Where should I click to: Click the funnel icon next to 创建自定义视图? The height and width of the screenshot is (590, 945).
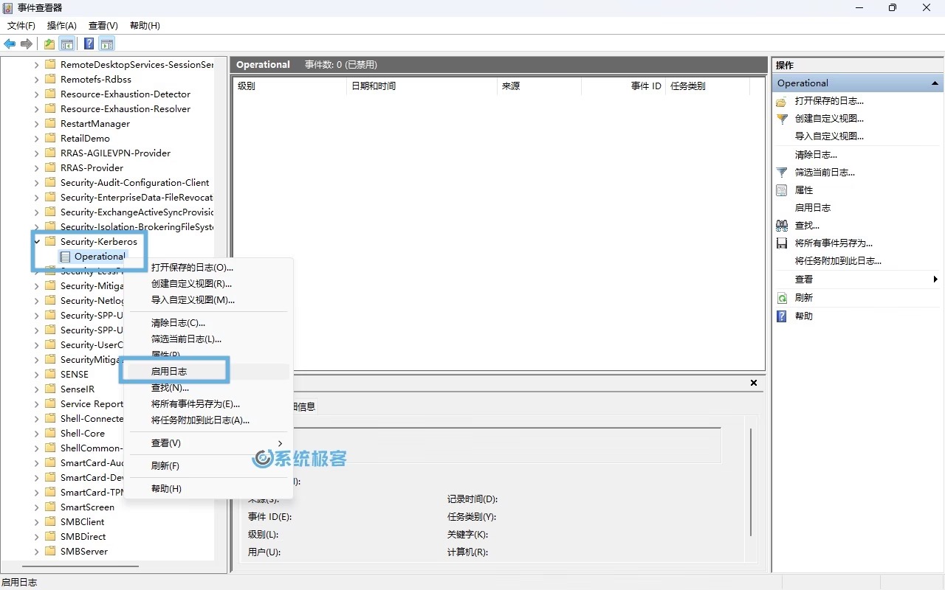pos(782,119)
